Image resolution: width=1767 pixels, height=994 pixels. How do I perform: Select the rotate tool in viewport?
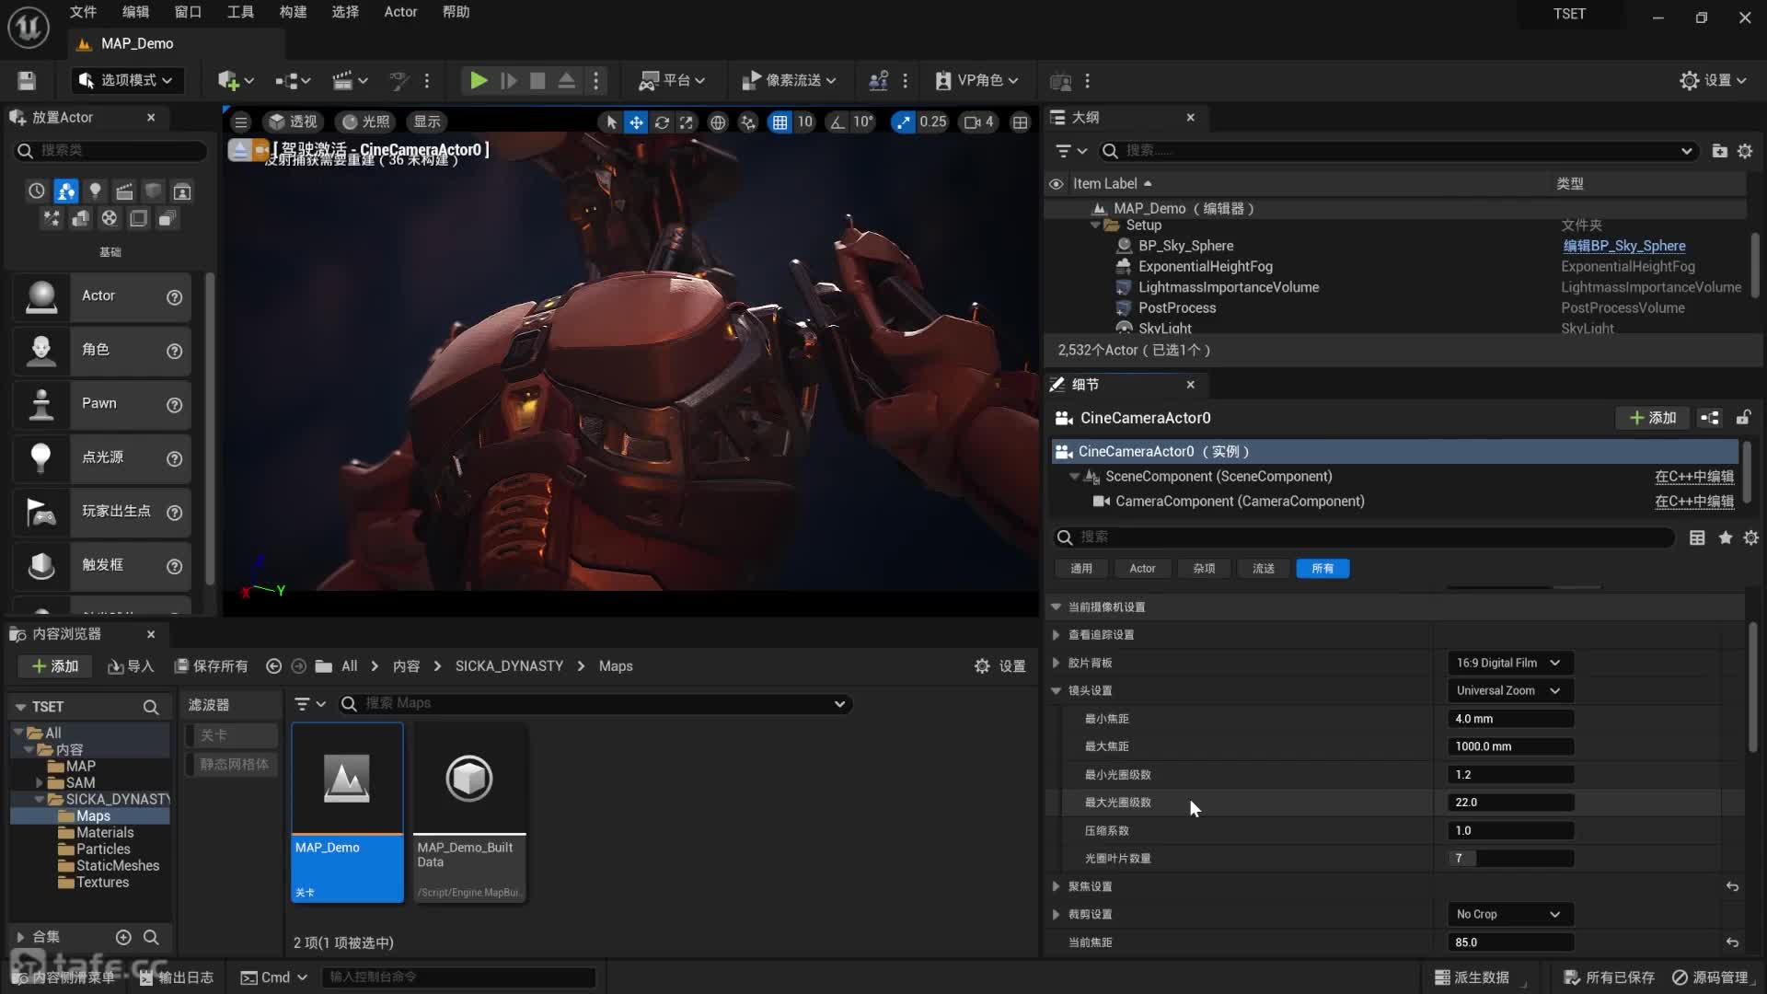(x=662, y=121)
